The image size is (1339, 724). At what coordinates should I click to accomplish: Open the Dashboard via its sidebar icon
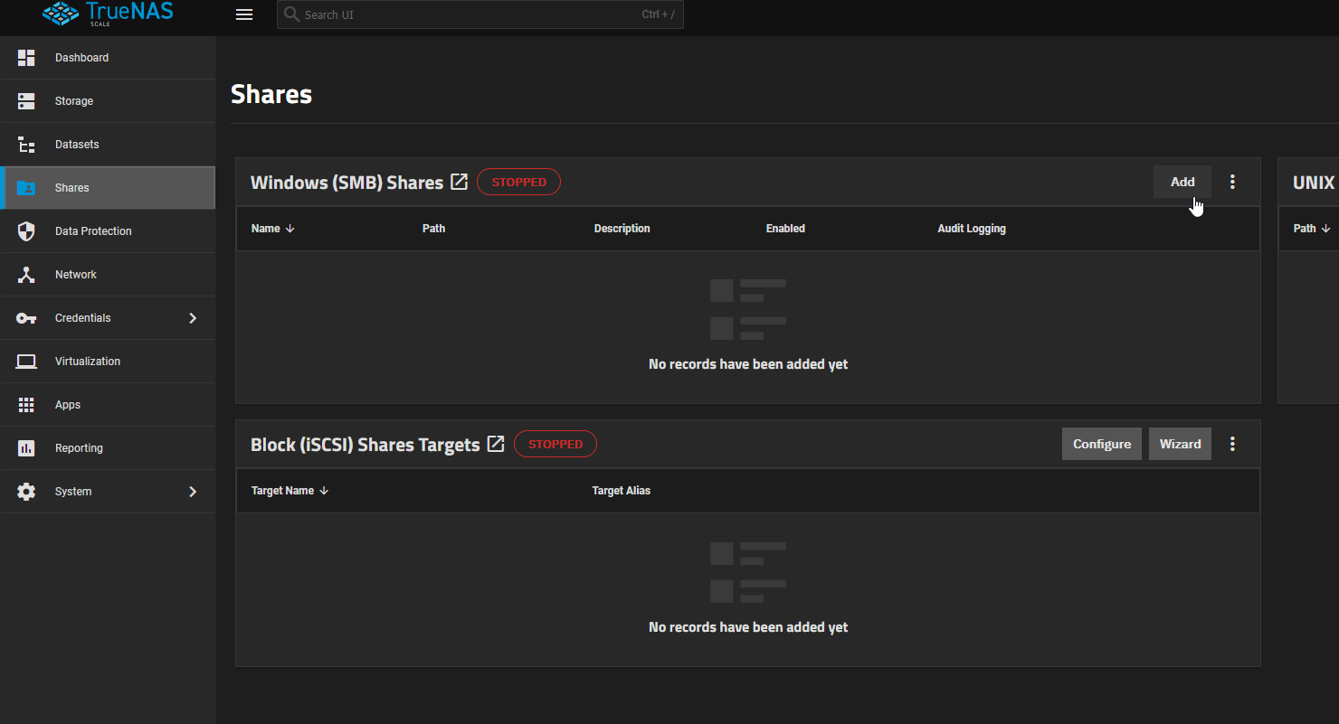(x=25, y=57)
